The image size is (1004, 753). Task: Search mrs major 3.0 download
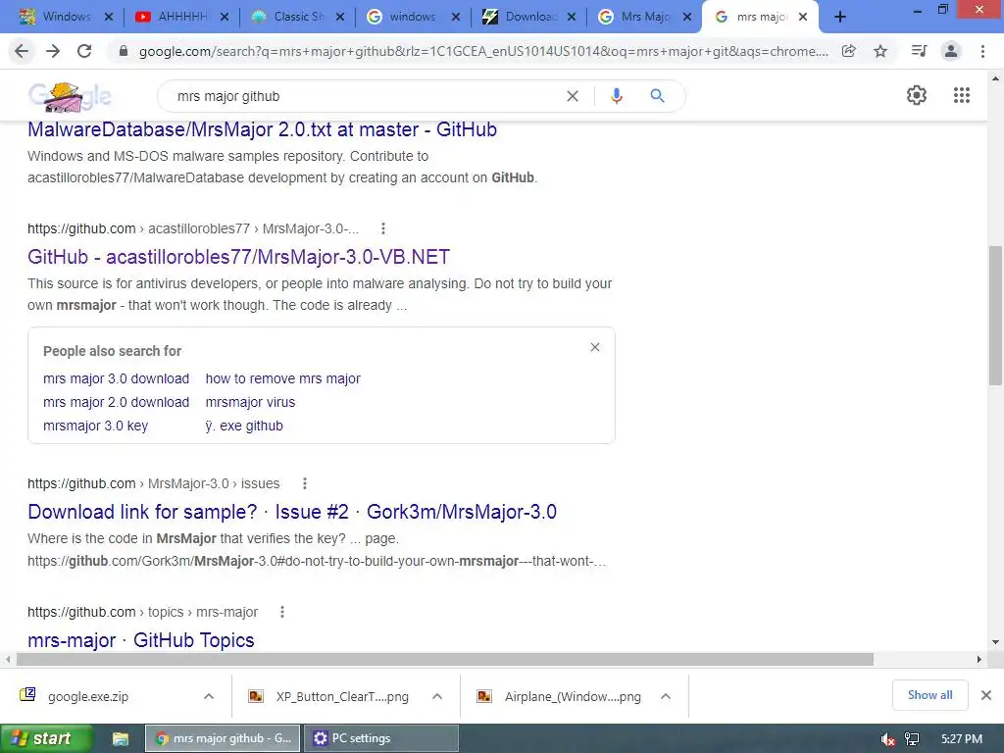(x=116, y=378)
